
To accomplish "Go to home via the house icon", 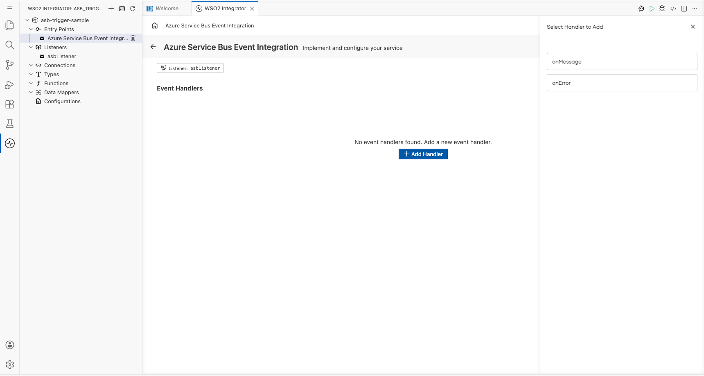I will (x=155, y=25).
